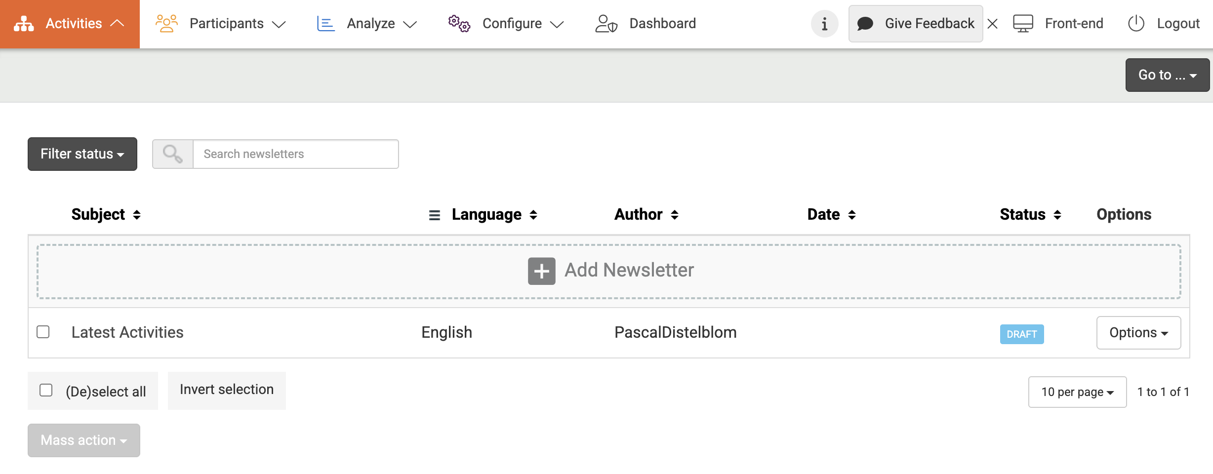This screenshot has height=474, width=1213.
Task: Sort by Subject using its sort arrows
Action: tap(137, 215)
